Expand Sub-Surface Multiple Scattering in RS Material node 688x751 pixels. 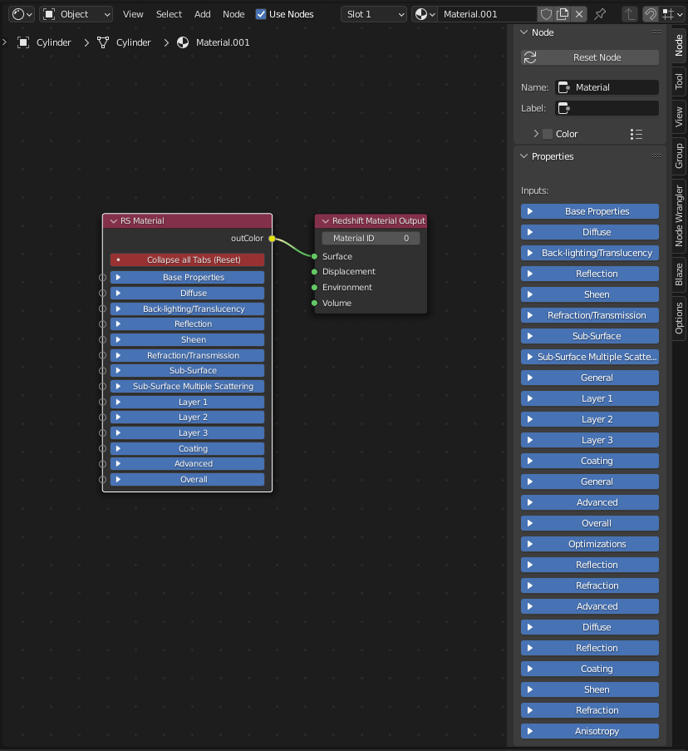coord(187,387)
